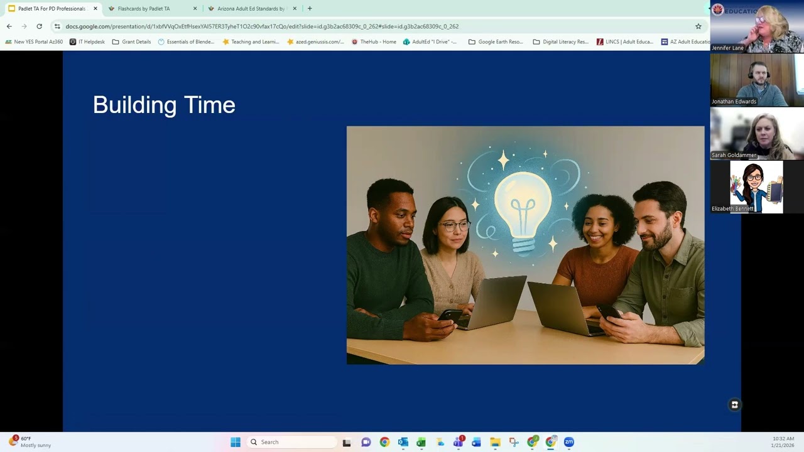Select Elizabeth Bennett's avatar tile
This screenshot has width=804, height=452.
pos(757,187)
